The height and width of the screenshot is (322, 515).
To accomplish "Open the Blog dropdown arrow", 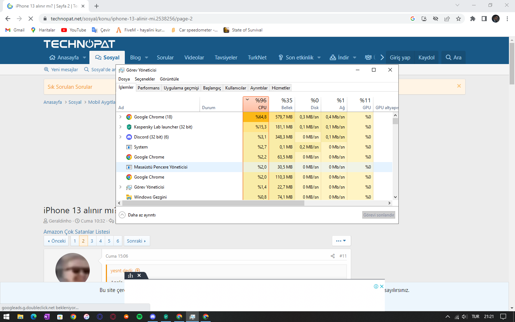I will [x=147, y=58].
